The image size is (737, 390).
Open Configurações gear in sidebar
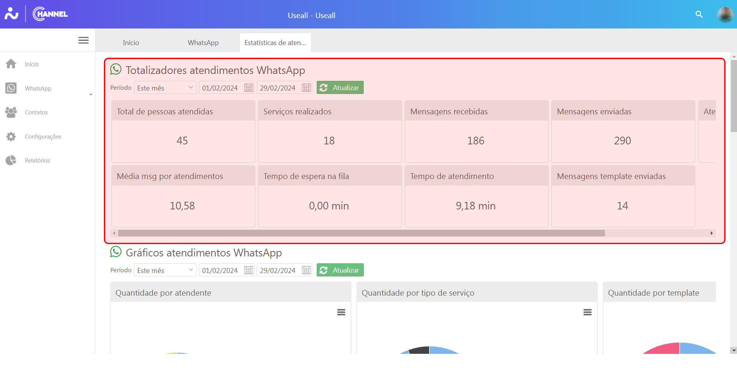pos(11,137)
